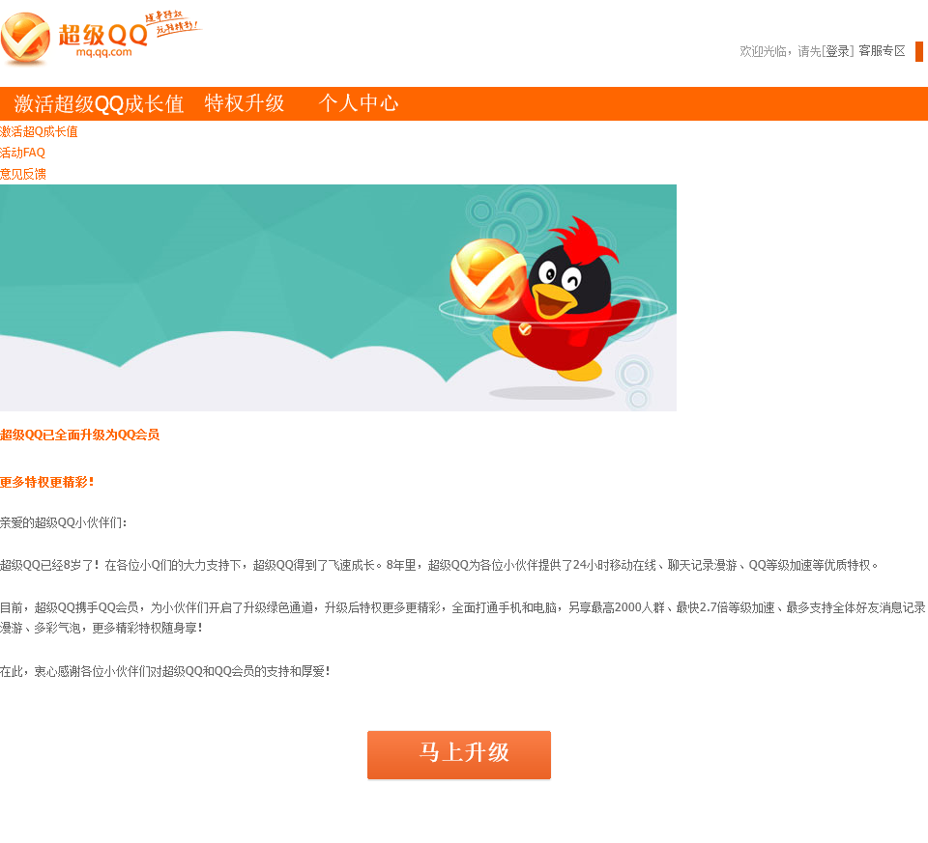
Task: Click the golden checkmark orb in banner
Action: (x=487, y=276)
